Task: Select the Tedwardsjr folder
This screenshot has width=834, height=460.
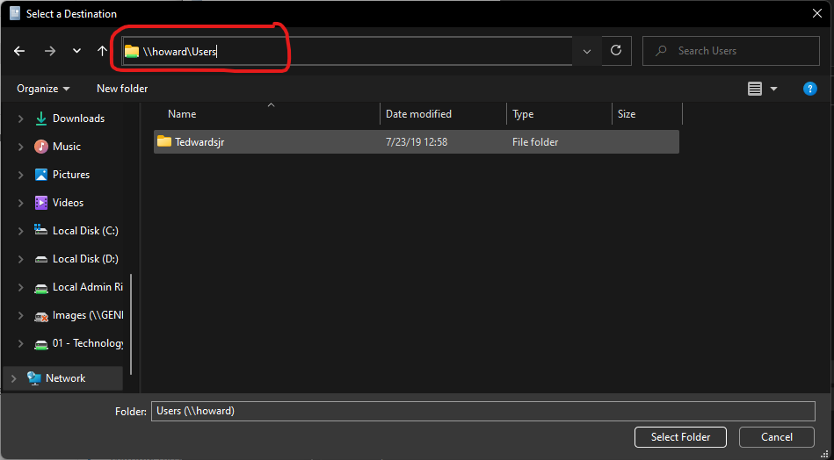Action: (199, 142)
